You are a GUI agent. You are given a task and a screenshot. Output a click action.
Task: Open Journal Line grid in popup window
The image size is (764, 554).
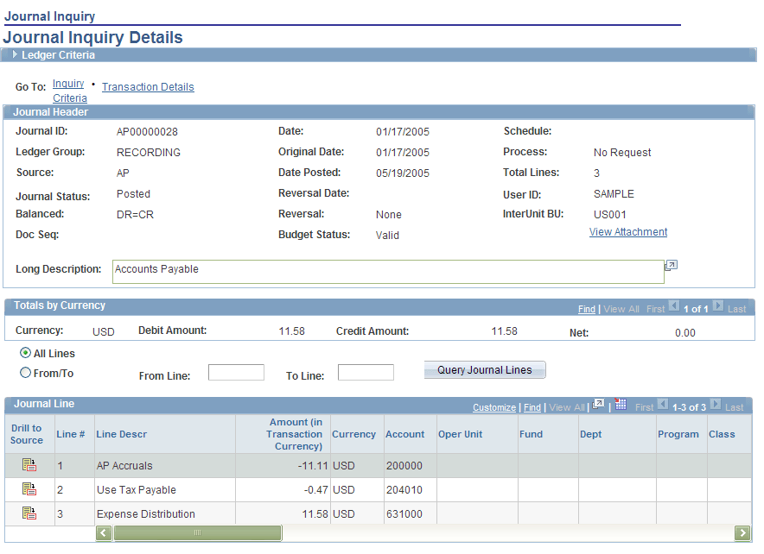(x=599, y=406)
